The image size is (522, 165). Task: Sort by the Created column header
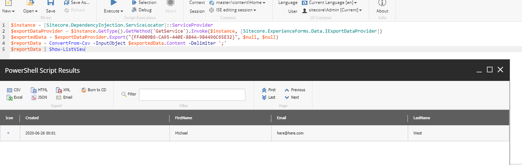tap(94, 118)
